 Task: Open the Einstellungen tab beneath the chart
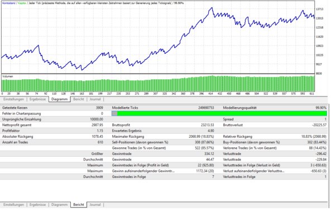(13, 99)
